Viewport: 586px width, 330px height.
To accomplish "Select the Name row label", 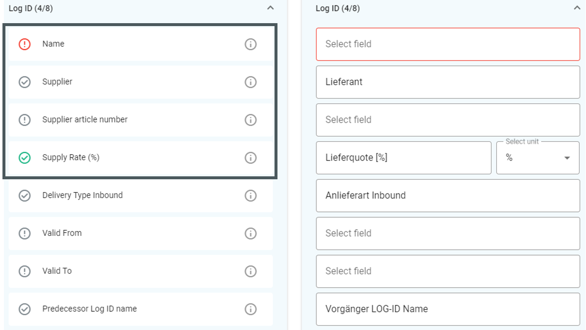I will point(53,44).
